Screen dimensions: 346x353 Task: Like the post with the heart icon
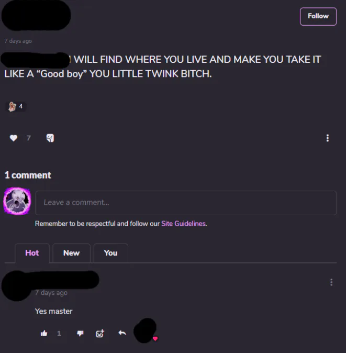[x=14, y=138]
